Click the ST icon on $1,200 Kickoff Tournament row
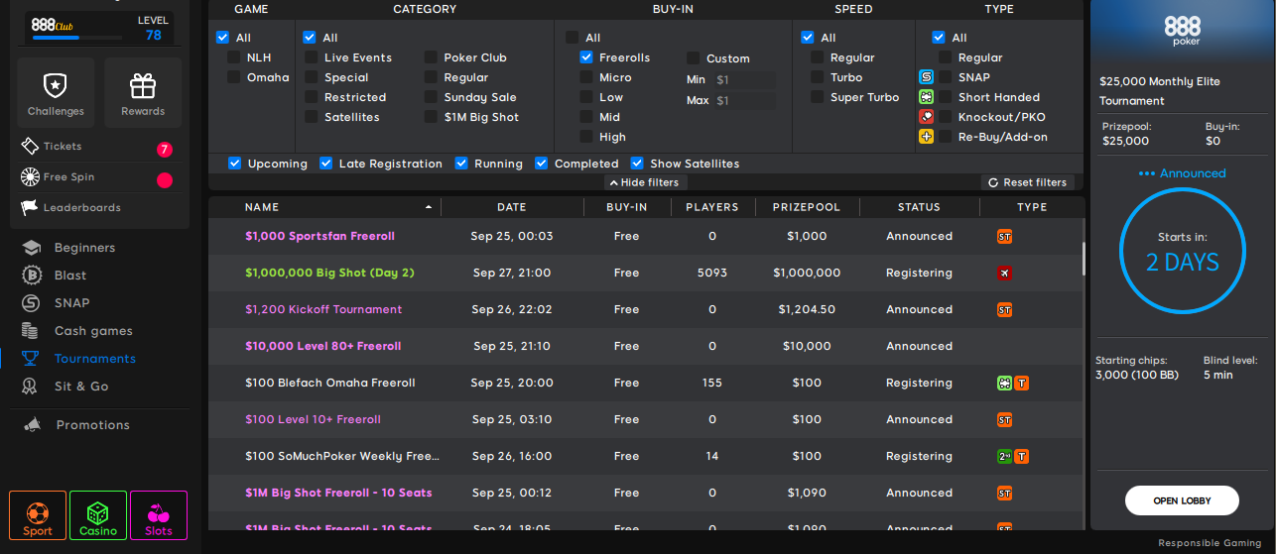 point(1004,310)
